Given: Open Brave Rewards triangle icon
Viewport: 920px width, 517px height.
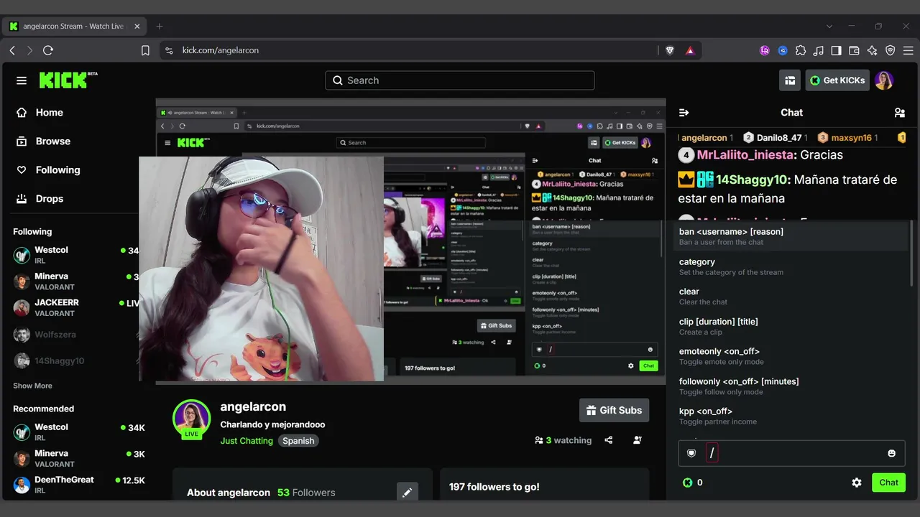Looking at the screenshot, I should click(690, 50).
